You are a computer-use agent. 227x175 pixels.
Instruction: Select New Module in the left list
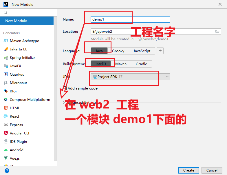coord(27,21)
